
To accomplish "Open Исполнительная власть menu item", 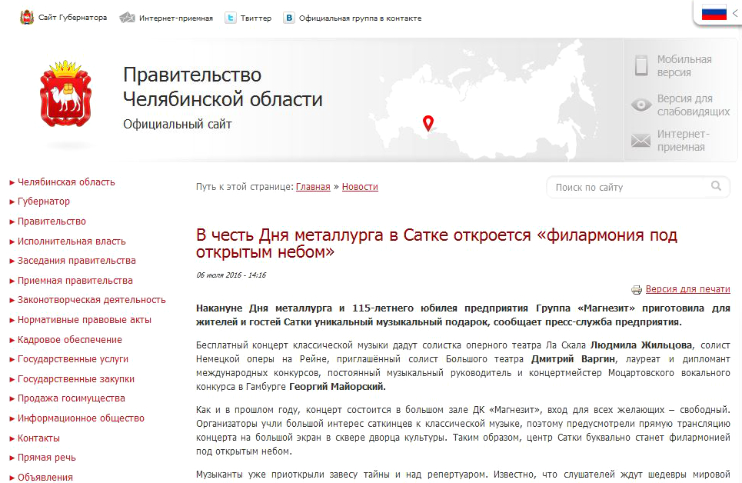I will coord(72,241).
